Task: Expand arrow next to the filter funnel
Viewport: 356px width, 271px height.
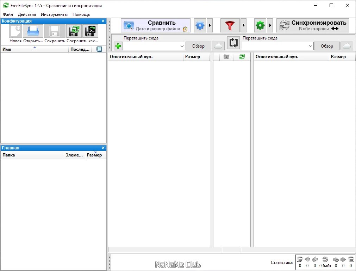Action: click(243, 25)
